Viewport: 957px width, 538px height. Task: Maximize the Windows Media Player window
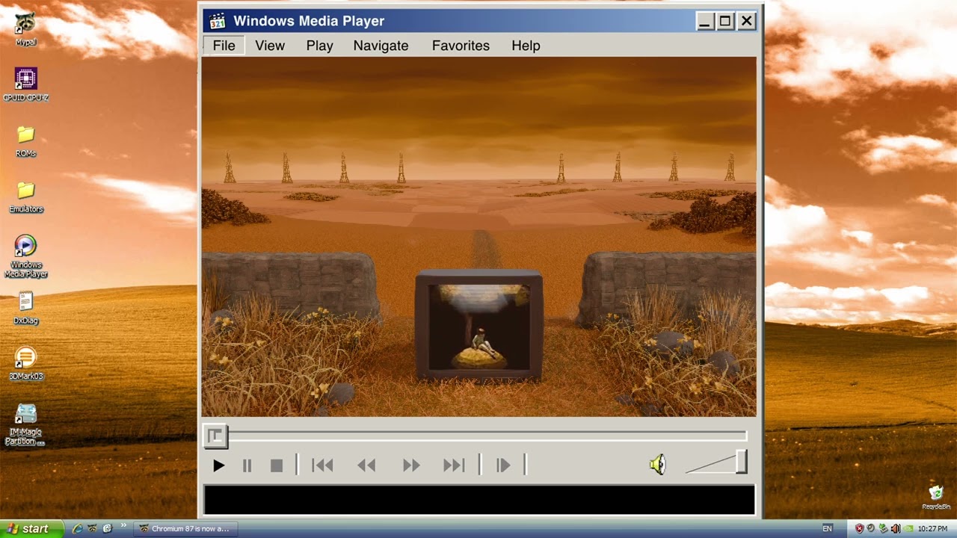725,22
